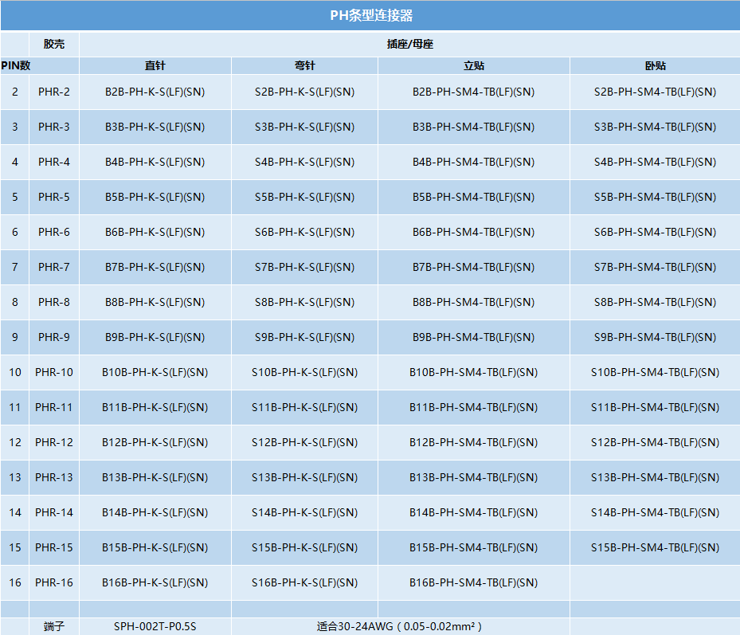Select part number B2B-PH-K-S(LF)(SN)

155,92
